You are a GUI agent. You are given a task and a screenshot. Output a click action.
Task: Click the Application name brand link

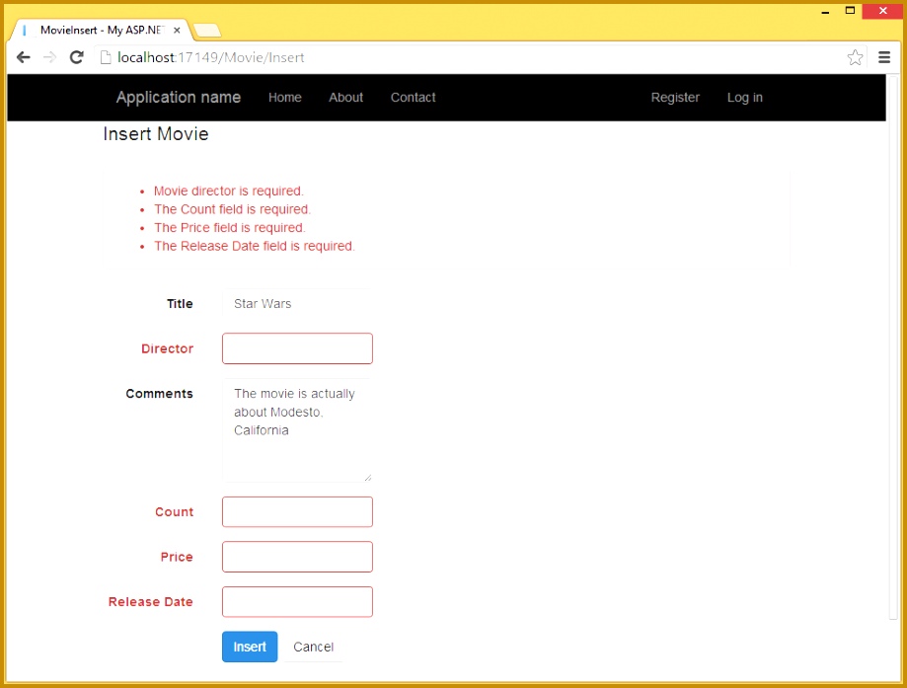(x=178, y=97)
